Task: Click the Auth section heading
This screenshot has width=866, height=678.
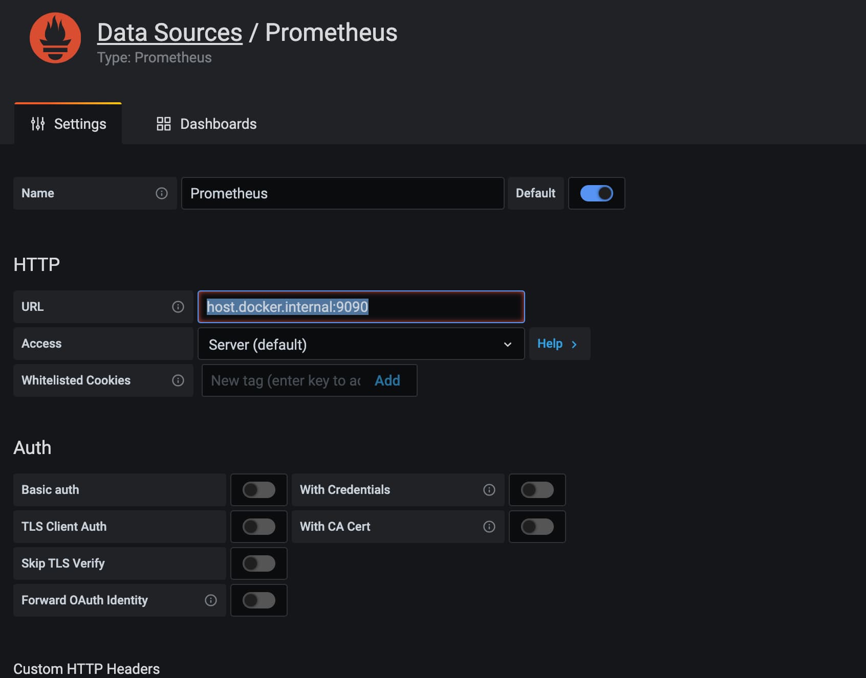Action: pos(32,447)
